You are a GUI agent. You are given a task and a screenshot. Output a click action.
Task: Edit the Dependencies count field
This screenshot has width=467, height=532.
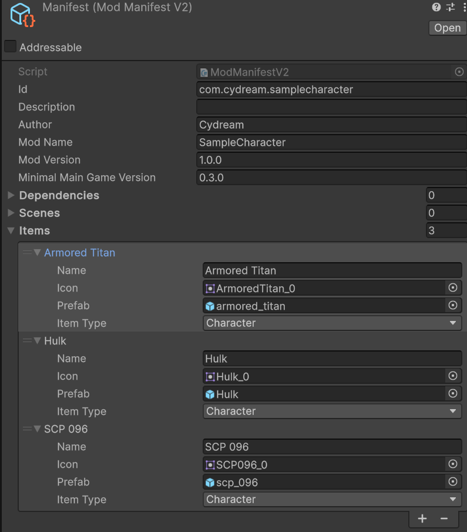tap(446, 195)
